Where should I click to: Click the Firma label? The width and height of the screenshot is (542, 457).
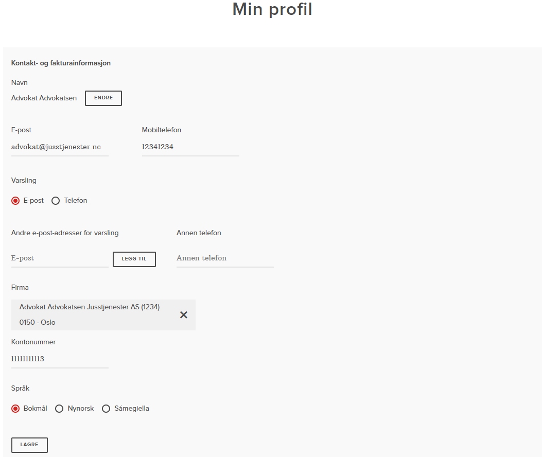(x=20, y=288)
